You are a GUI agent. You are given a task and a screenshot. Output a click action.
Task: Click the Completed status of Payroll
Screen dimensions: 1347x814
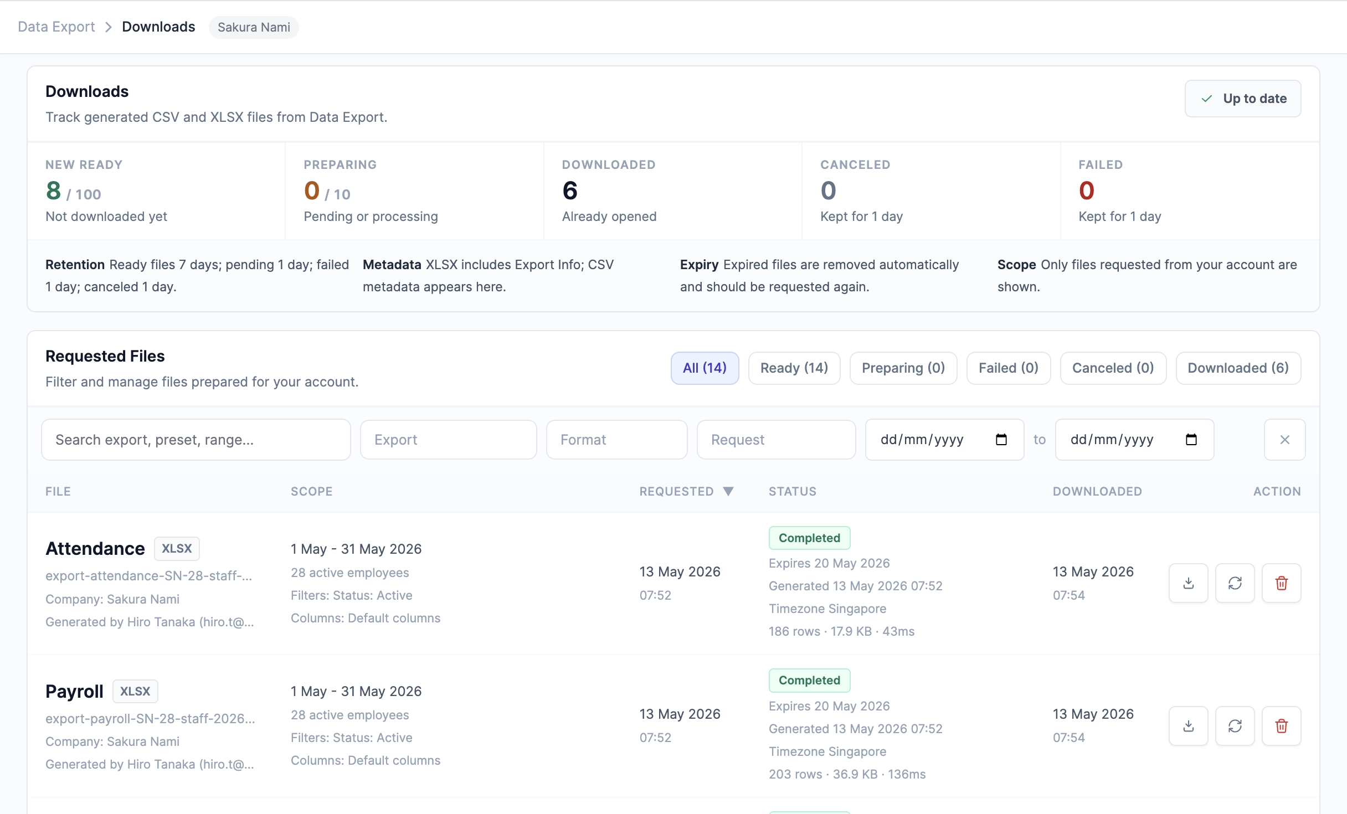tap(809, 681)
